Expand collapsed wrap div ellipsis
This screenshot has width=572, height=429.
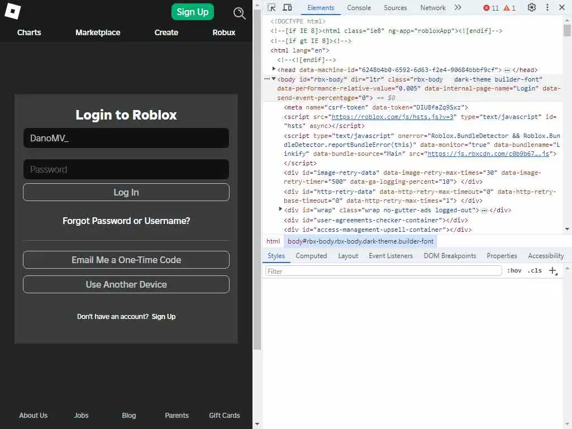click(x=484, y=211)
